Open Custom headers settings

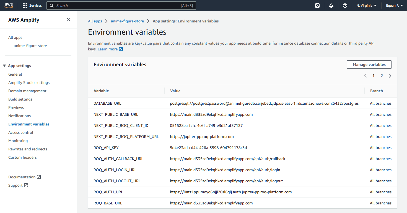click(22, 157)
